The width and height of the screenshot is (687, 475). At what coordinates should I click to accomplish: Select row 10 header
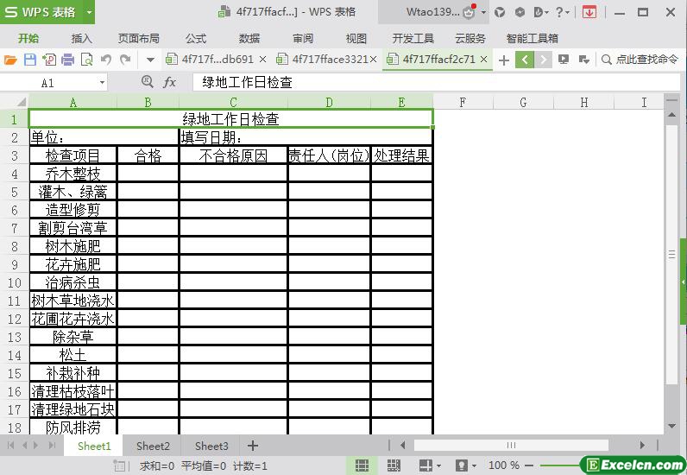pyautogui.click(x=15, y=282)
